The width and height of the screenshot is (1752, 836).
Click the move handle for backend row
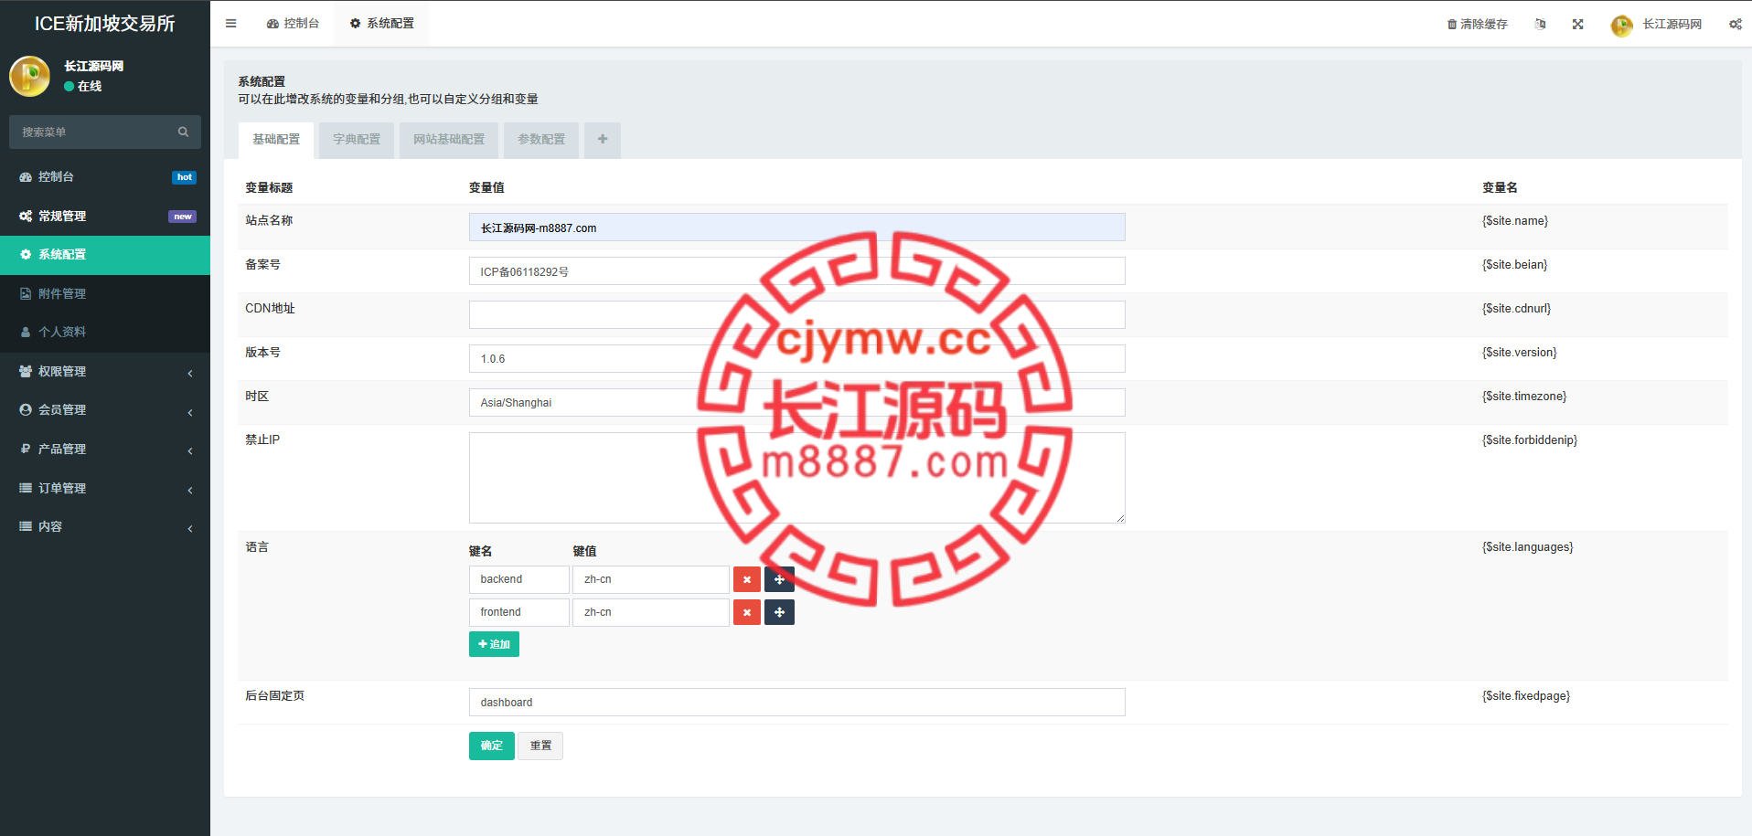[x=779, y=579]
